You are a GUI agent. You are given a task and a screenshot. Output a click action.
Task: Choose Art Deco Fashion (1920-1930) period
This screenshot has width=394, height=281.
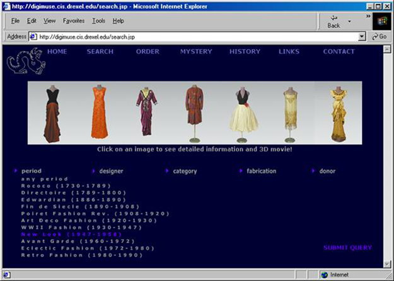[90, 221]
